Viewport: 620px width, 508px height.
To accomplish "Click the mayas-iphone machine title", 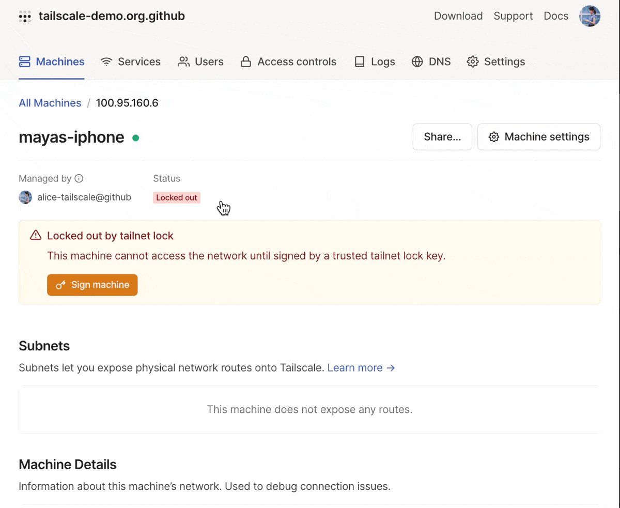I will [x=71, y=137].
